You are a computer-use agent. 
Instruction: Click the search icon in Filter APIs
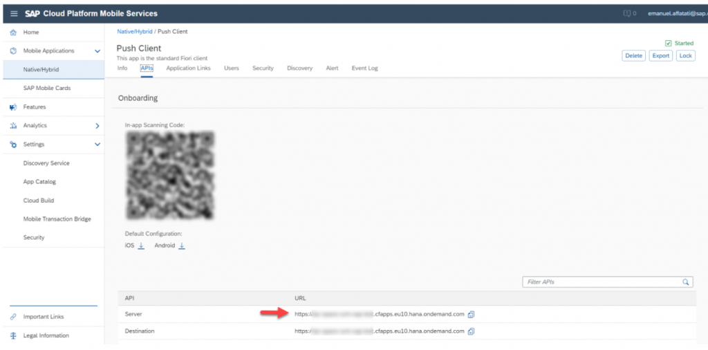coord(685,282)
